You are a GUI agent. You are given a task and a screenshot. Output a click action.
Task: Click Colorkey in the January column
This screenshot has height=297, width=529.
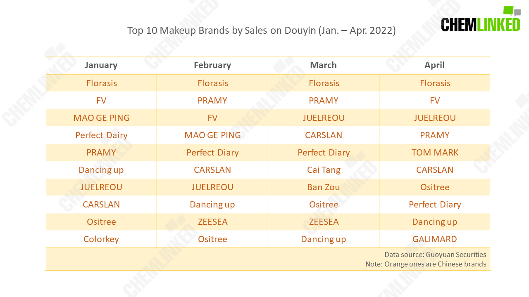coord(101,239)
